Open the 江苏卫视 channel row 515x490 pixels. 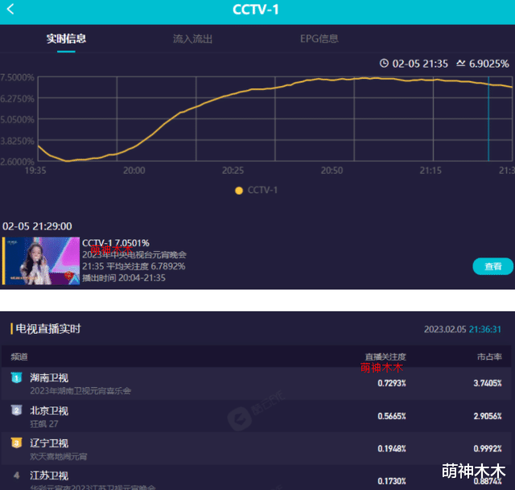(257, 477)
